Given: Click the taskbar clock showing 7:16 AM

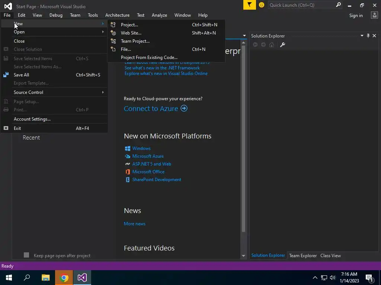Looking at the screenshot, I should [x=349, y=278].
